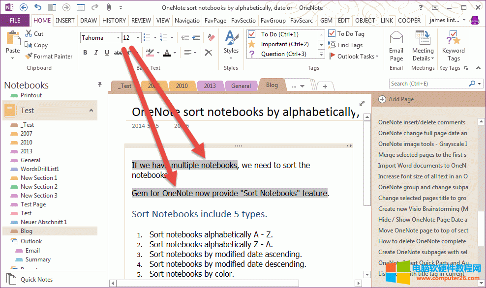The image size is (486, 288).
Task: Switch to the GEM ribbon tab
Action: click(x=326, y=20)
